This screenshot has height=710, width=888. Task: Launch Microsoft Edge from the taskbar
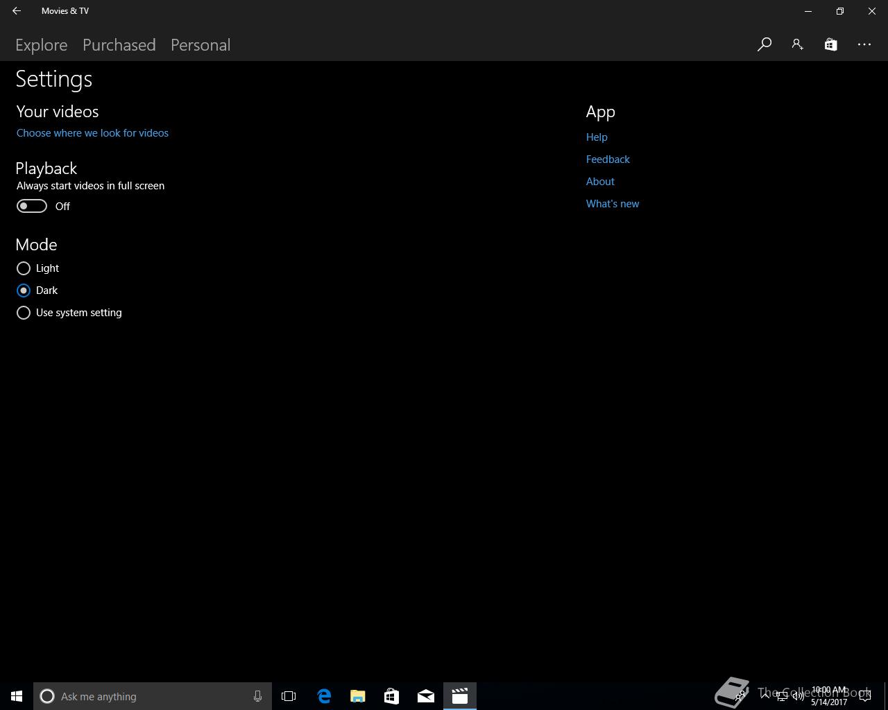pos(324,696)
